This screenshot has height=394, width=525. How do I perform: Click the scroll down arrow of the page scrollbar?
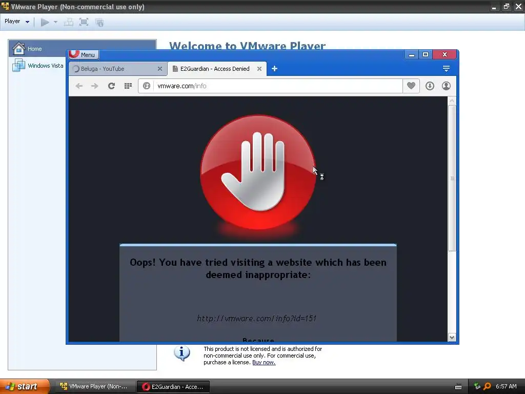pyautogui.click(x=452, y=338)
